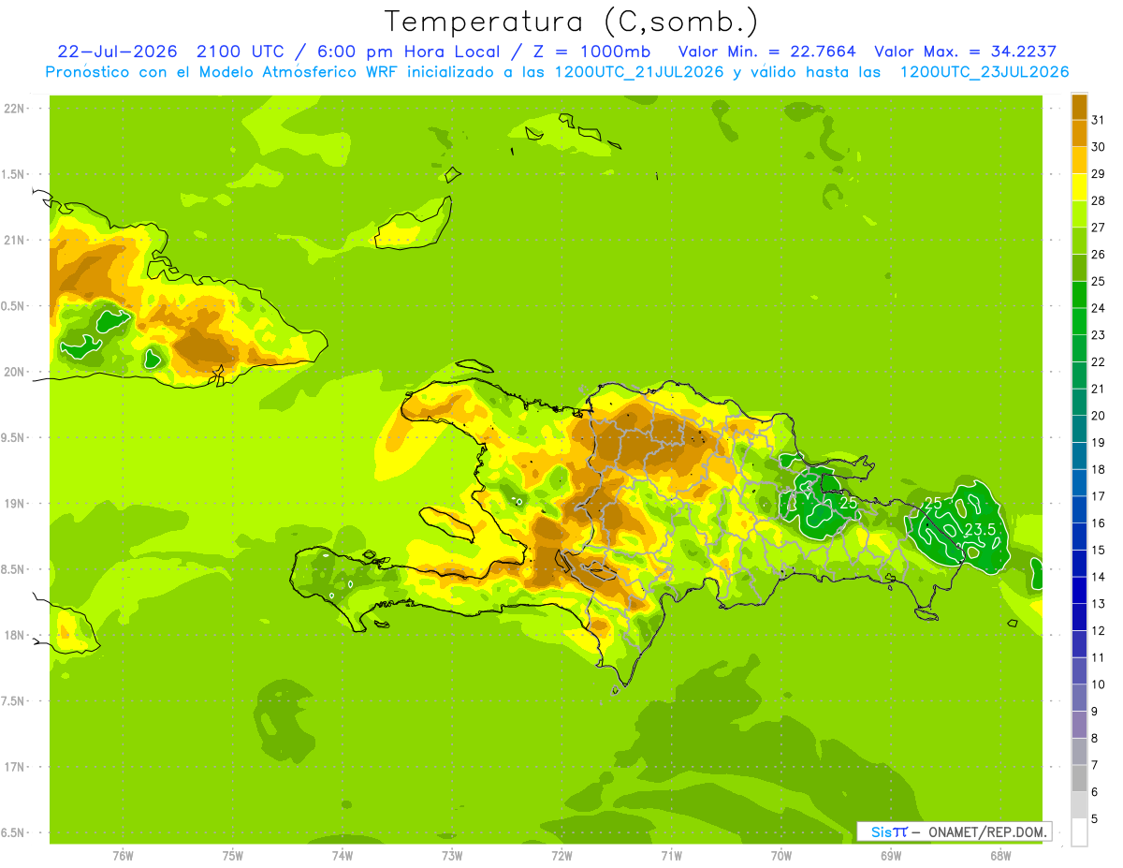Viewport: 1123px width, 868px height.
Task: Click the legend scale value "23"
Action: tap(1098, 334)
